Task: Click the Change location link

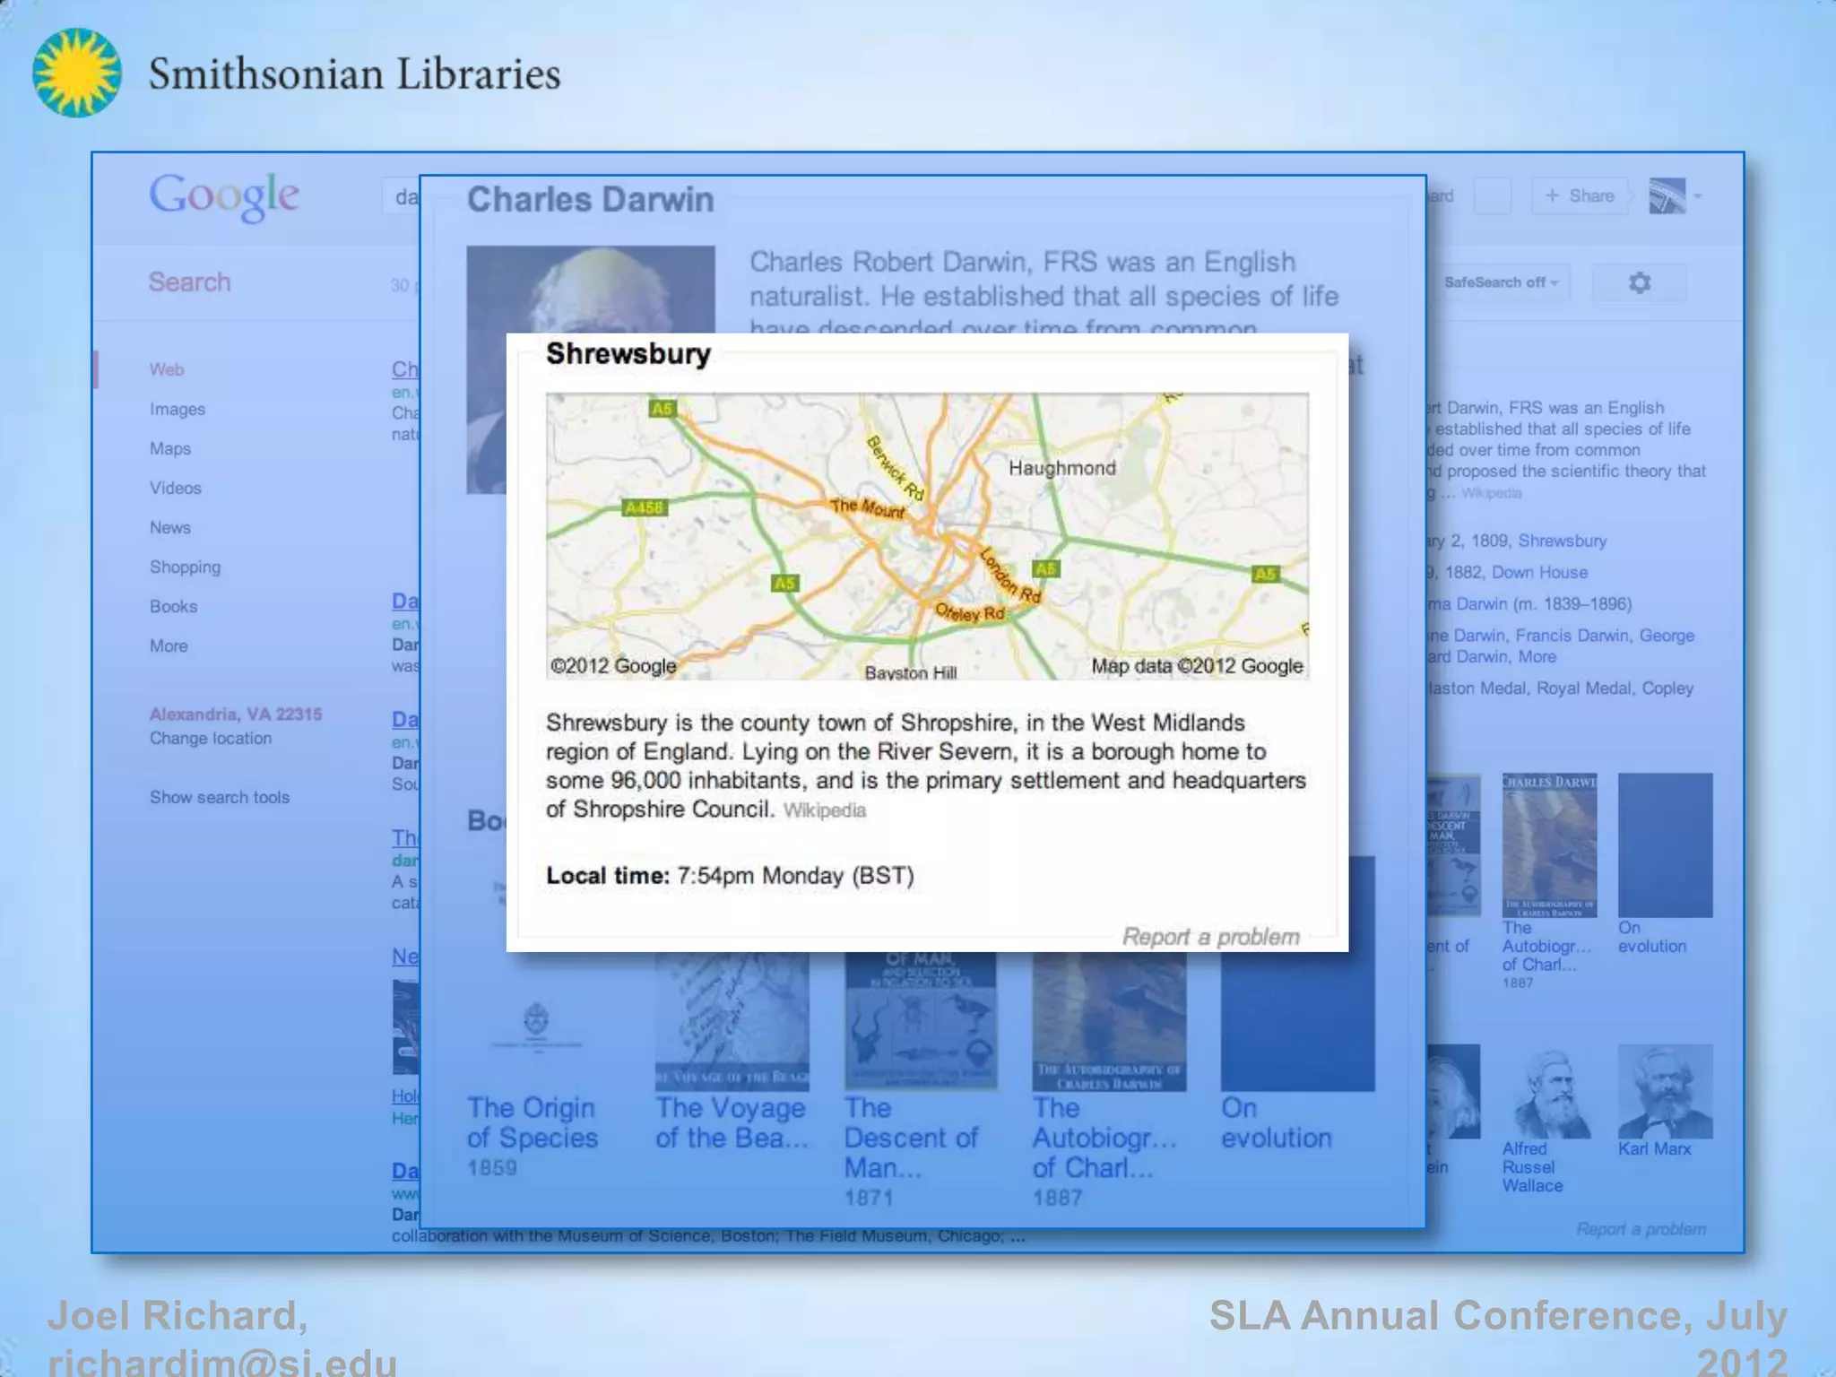Action: point(211,738)
